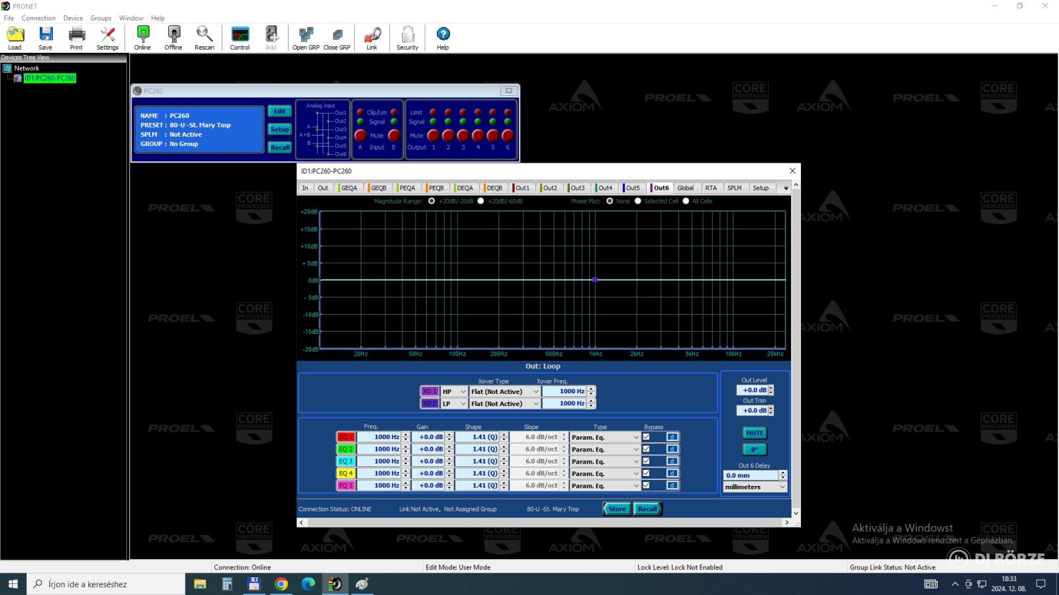Viewport: 1059px width, 595px height.
Task: Click the Load toolbar icon
Action: point(15,34)
